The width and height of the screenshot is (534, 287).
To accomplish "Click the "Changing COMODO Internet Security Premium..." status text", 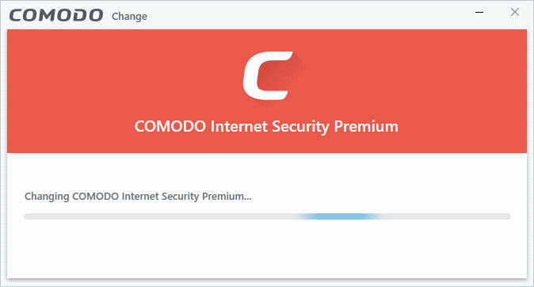I will [x=138, y=197].
